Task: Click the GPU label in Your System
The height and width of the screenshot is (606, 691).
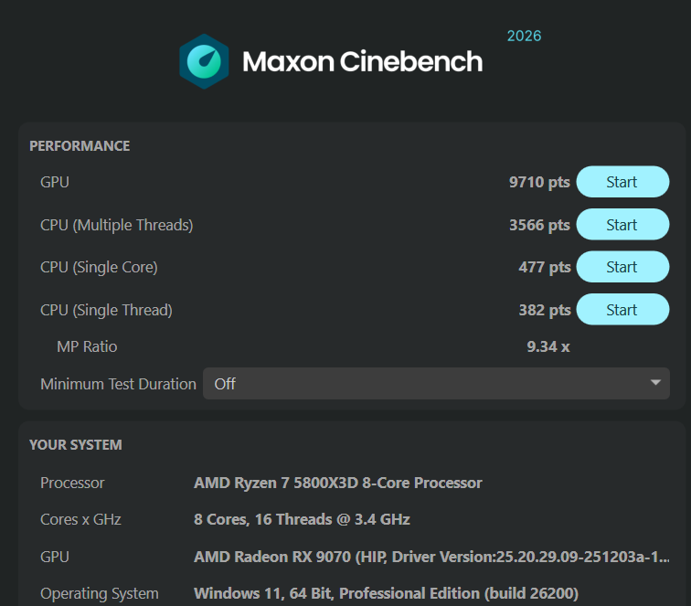Action: (55, 557)
